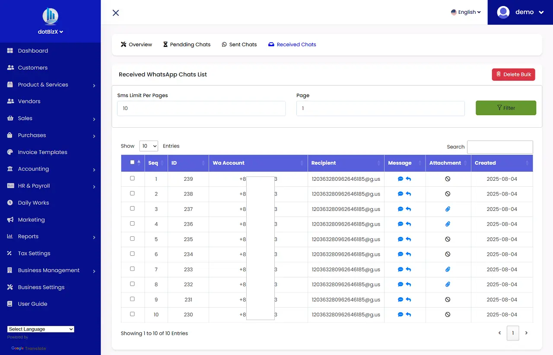Viewport: 553px width, 355px height.
Task: Close the panel using the X icon
Action: pos(115,13)
